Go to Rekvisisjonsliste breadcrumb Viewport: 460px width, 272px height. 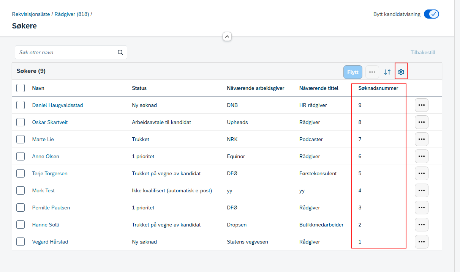point(31,14)
